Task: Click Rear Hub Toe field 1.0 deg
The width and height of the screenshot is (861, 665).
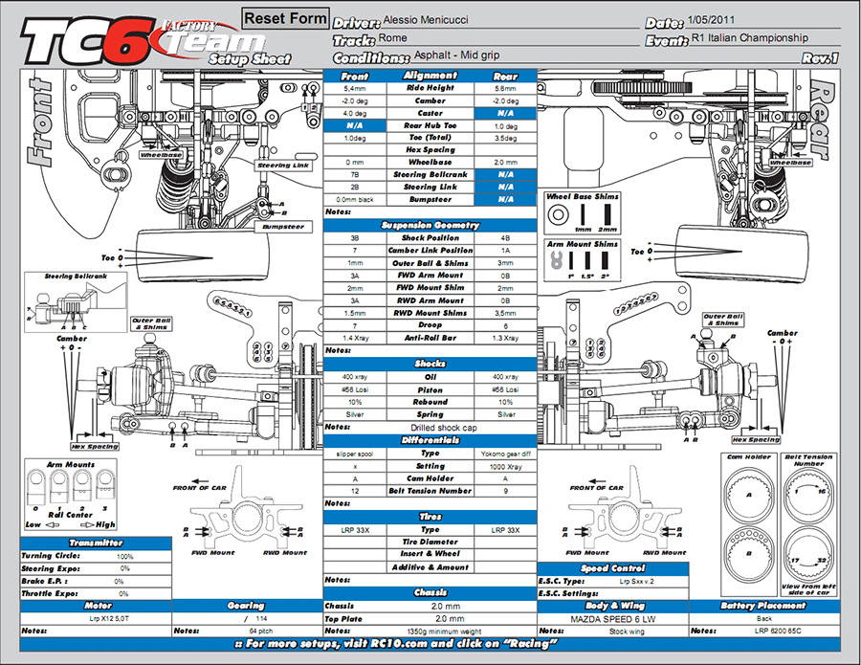Action: point(505,126)
